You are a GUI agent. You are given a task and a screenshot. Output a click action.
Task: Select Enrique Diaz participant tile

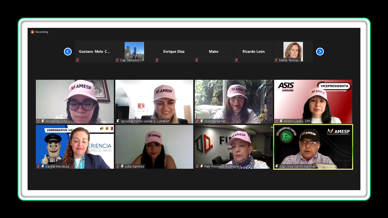[174, 51]
